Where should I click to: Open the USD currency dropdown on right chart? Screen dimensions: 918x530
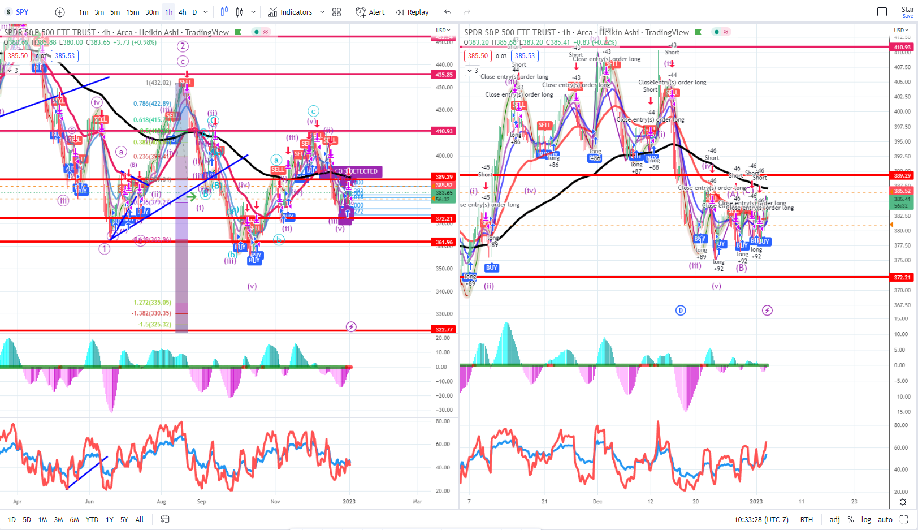point(901,30)
